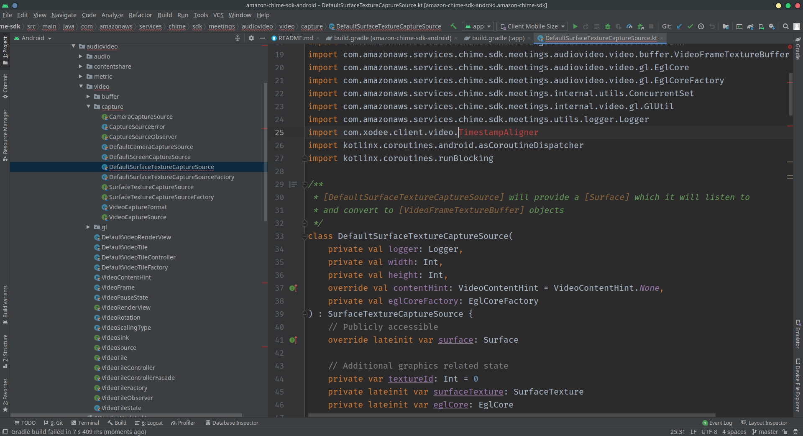Open the Layout Inspector button
803x436 pixels.
[x=765, y=423]
